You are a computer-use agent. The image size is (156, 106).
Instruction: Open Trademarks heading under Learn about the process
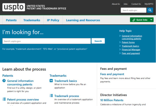[58, 76]
